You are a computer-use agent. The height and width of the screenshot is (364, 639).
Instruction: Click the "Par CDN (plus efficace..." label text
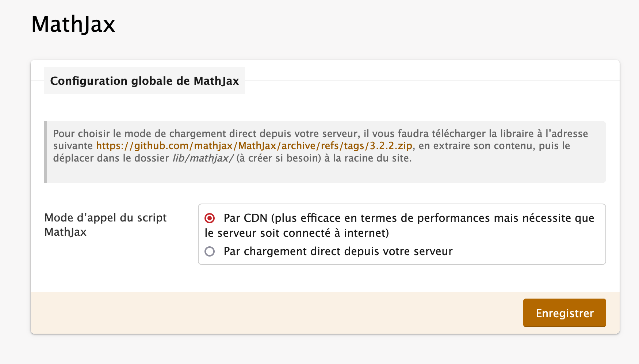click(399, 225)
